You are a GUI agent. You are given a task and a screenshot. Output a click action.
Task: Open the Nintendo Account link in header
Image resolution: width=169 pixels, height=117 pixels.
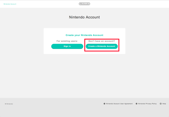click(x=10, y=4)
